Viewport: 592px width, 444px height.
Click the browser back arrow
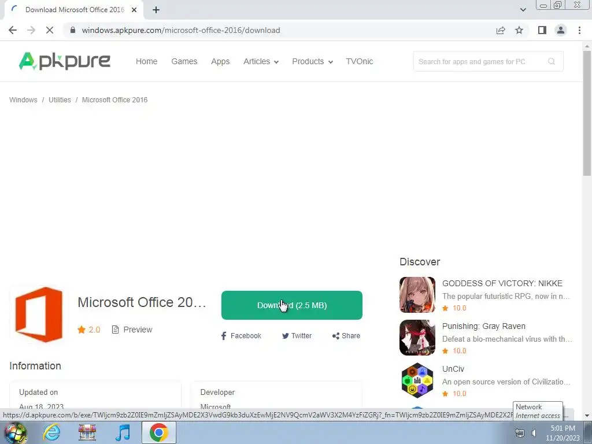(13, 30)
